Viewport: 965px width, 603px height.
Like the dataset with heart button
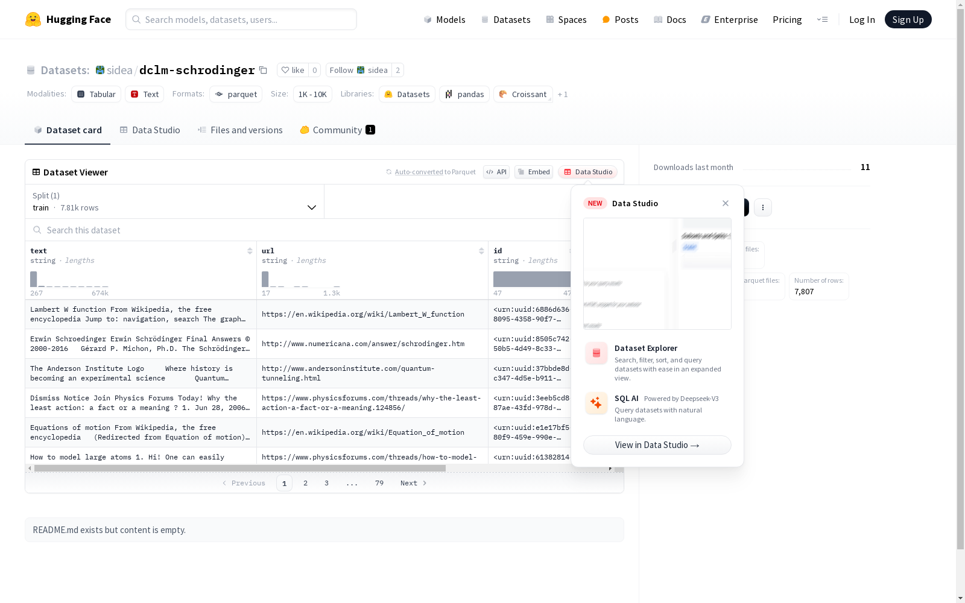pyautogui.click(x=293, y=70)
